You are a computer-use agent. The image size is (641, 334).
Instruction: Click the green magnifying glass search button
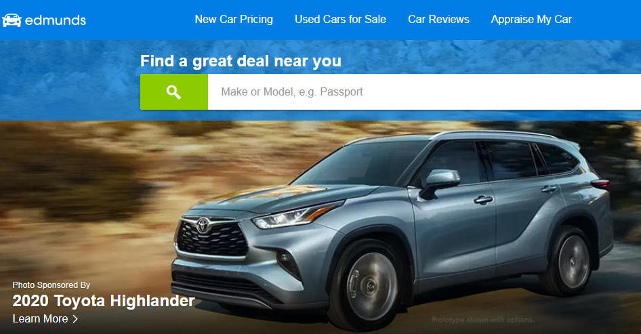174,92
